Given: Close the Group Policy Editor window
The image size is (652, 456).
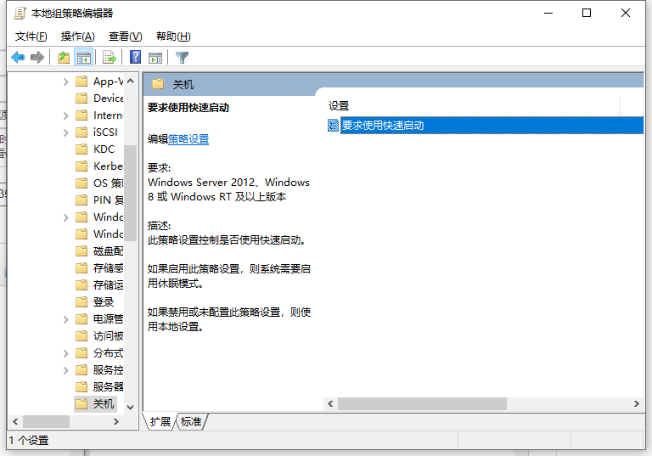Looking at the screenshot, I should tap(626, 14).
